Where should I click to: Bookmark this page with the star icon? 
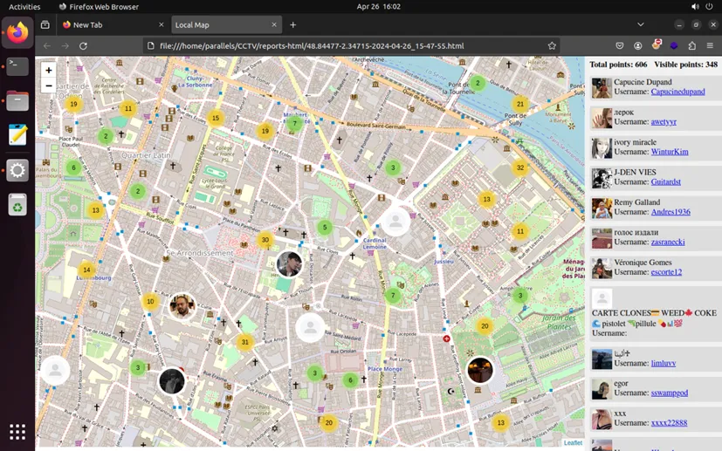pyautogui.click(x=552, y=46)
